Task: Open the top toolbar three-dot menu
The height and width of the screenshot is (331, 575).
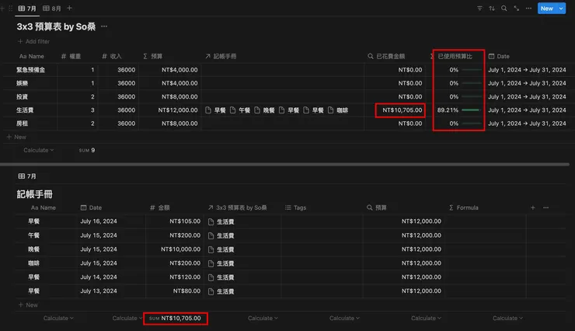Action: pos(528,8)
